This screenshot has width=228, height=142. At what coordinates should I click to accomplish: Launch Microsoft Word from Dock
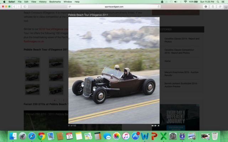(145, 136)
